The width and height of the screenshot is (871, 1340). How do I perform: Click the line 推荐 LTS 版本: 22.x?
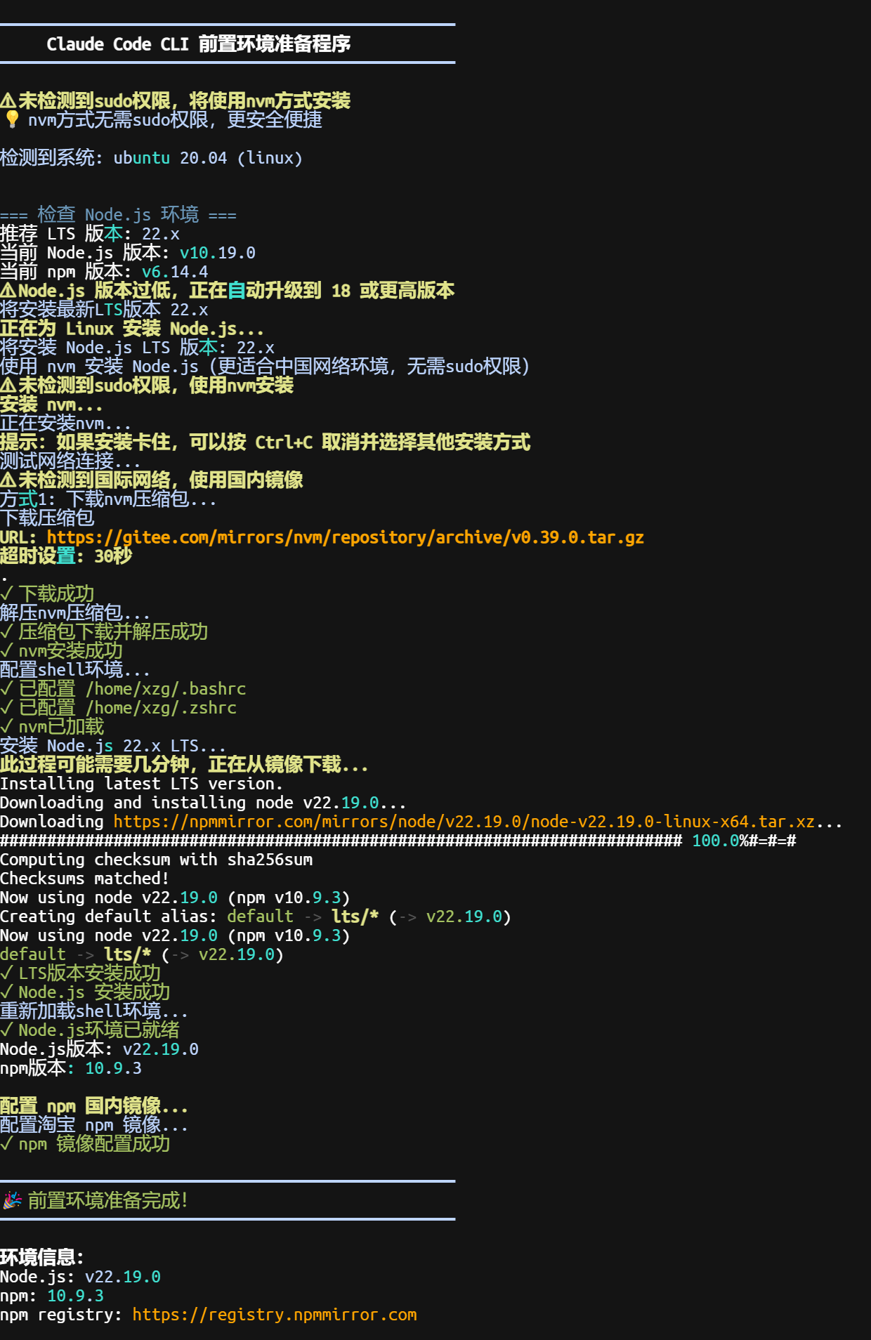(90, 234)
